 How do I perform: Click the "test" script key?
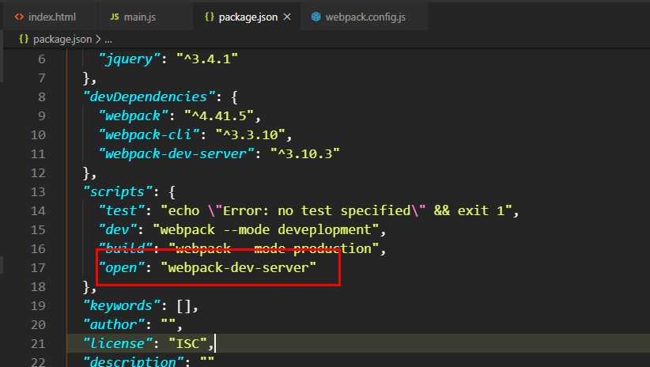pos(122,210)
